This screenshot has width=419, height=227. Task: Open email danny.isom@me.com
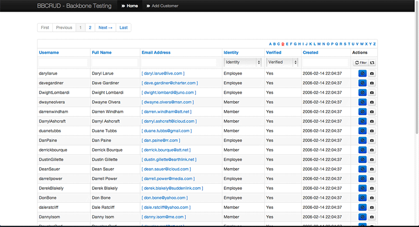pyautogui.click(x=164, y=217)
